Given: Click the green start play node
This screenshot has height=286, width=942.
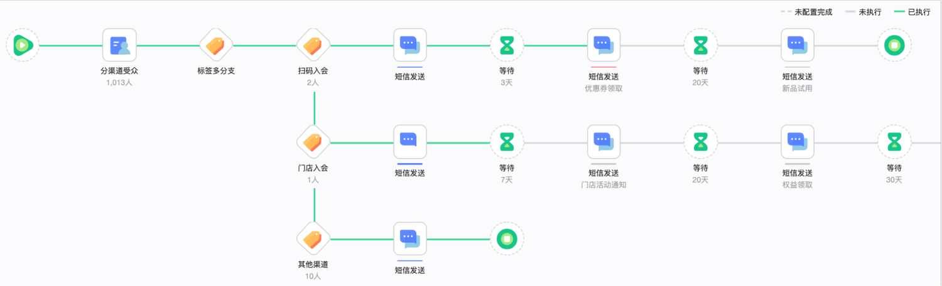Looking at the screenshot, I should pyautogui.click(x=23, y=45).
